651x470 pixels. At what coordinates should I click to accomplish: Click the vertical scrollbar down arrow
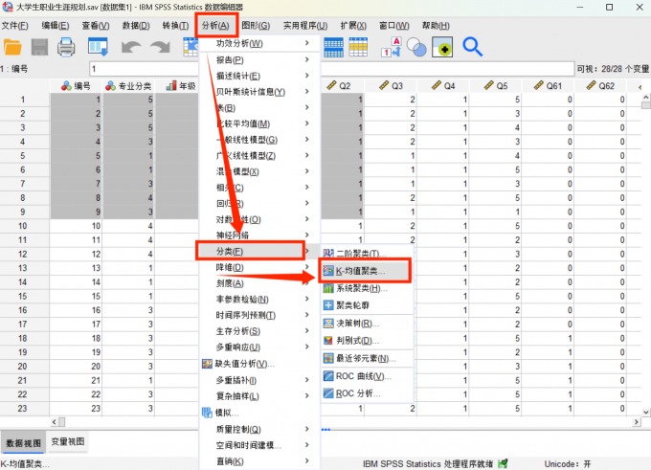coord(646,413)
